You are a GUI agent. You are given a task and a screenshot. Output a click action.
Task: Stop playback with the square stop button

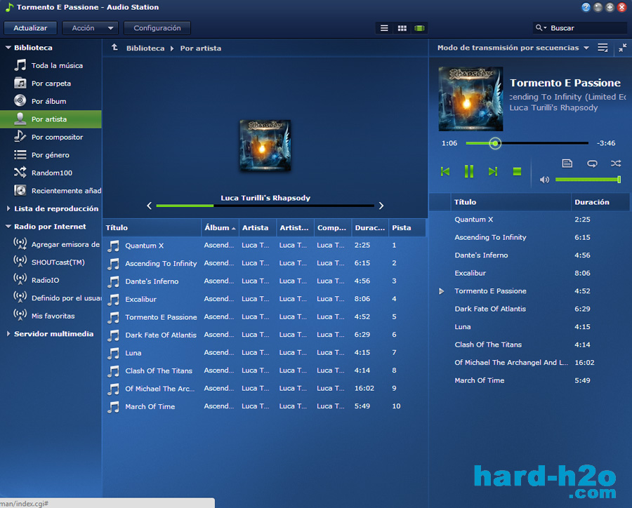(x=517, y=172)
